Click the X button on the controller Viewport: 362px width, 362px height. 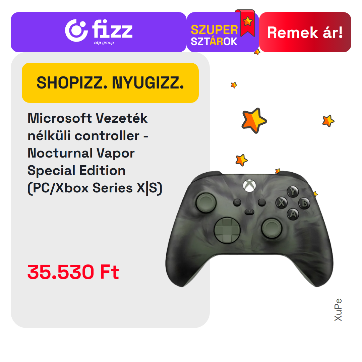(282, 203)
